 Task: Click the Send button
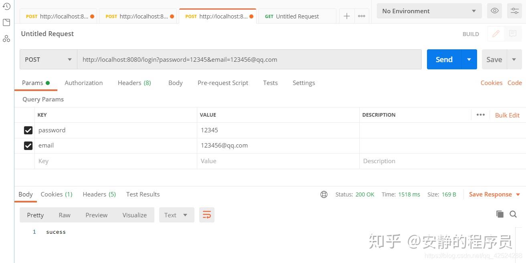coord(443,59)
